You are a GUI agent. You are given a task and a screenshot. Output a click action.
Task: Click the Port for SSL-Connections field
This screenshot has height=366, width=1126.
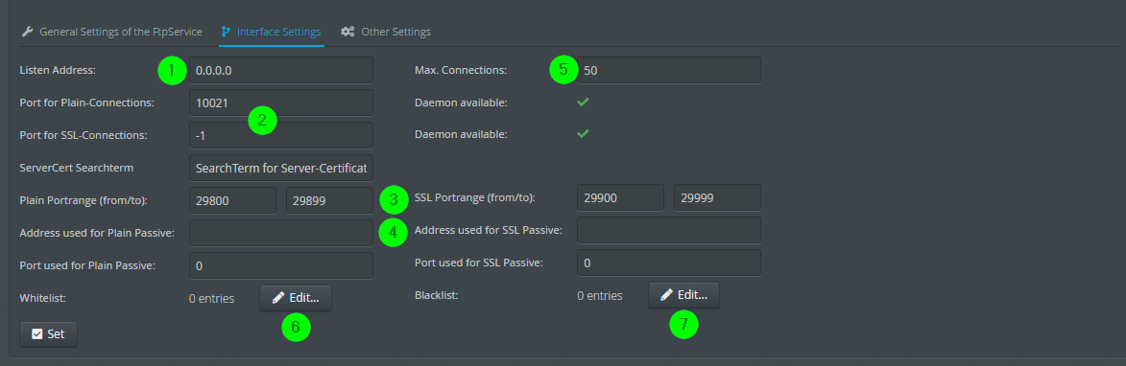coord(281,135)
